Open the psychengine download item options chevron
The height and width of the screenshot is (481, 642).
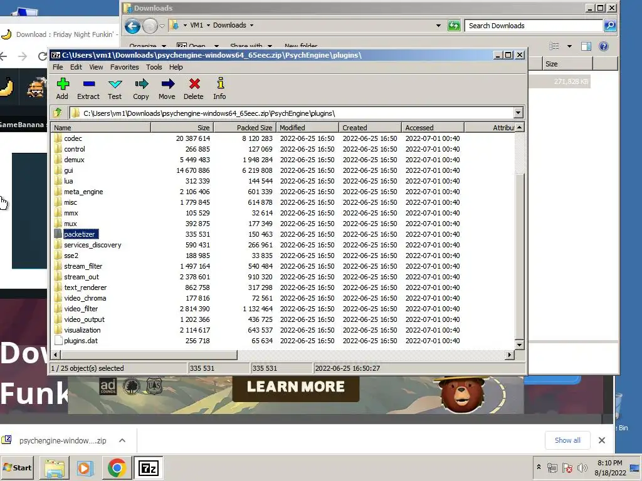(122, 440)
